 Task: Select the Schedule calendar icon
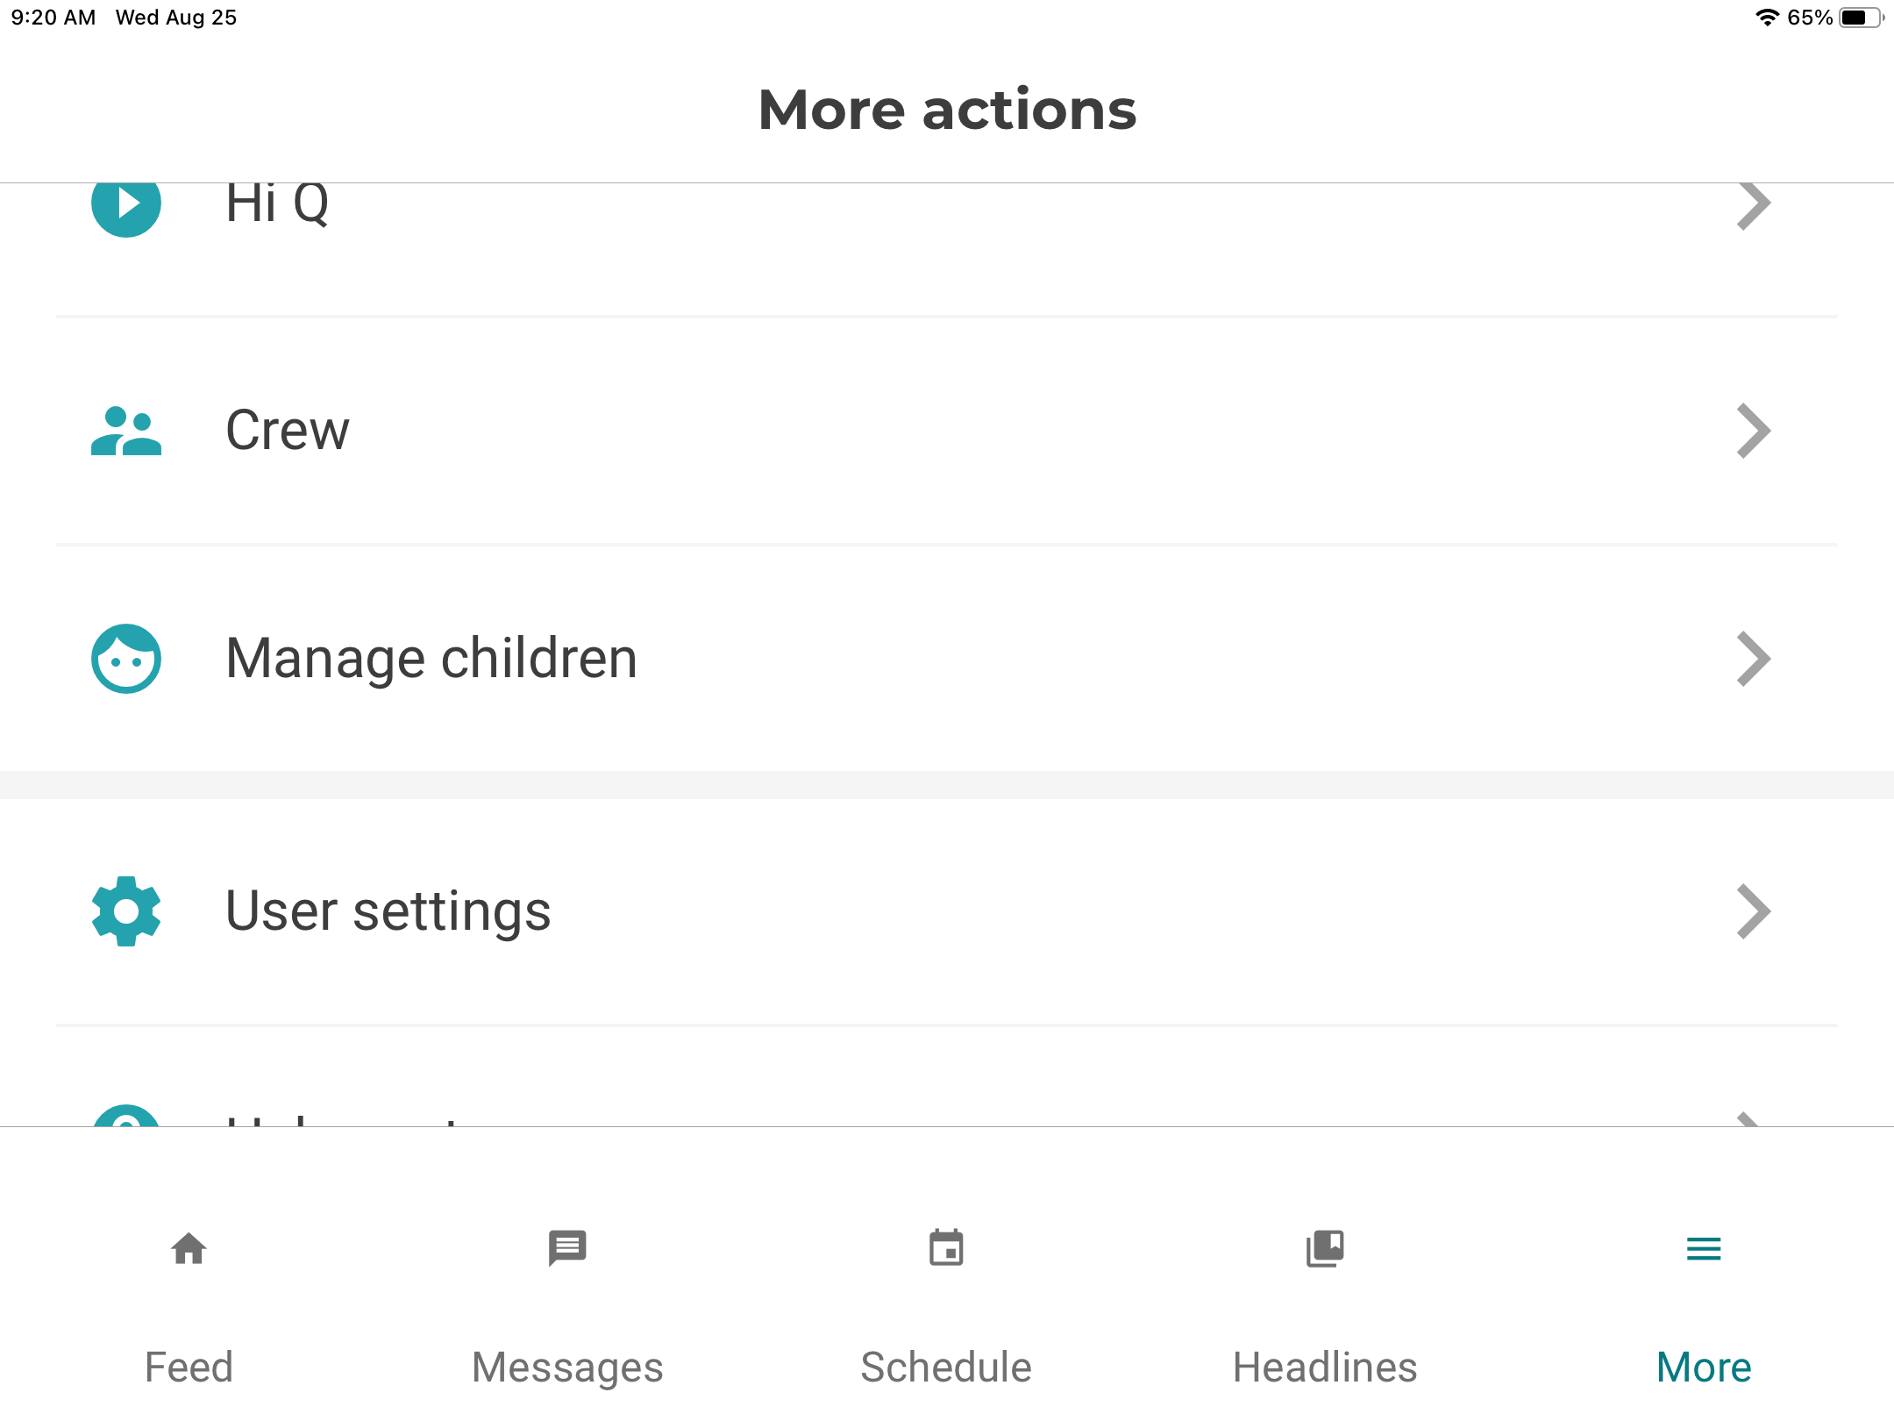tap(945, 1249)
